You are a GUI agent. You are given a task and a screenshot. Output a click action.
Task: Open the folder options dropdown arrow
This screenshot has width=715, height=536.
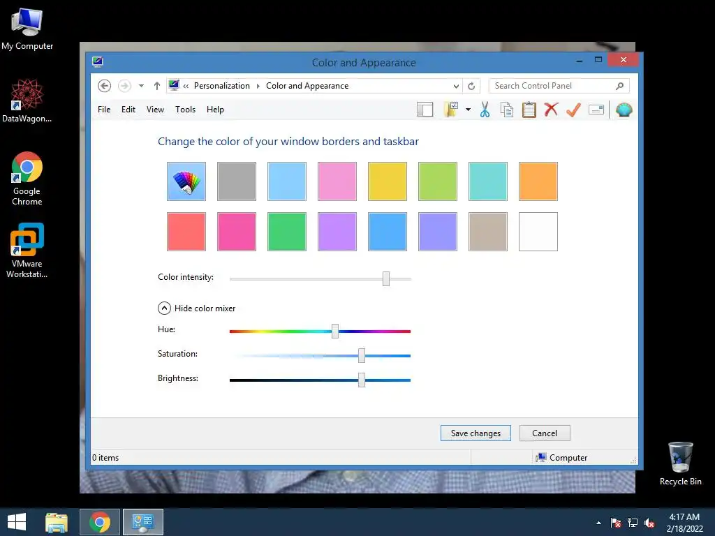tap(468, 110)
